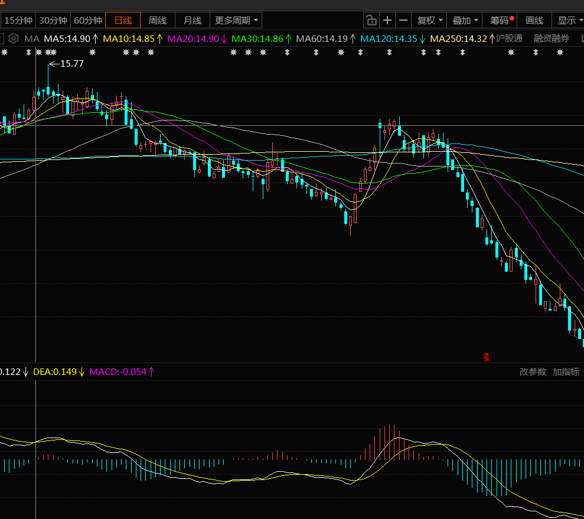Click the lock icon in chart toolbar
This screenshot has height=519, width=584.
click(x=371, y=21)
